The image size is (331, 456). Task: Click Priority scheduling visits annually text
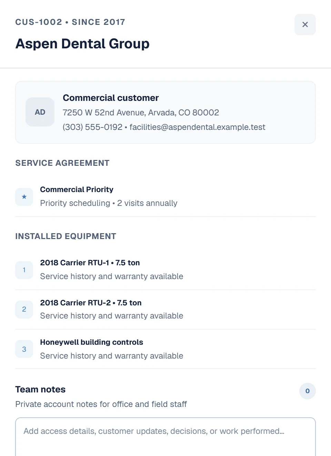[x=109, y=203]
